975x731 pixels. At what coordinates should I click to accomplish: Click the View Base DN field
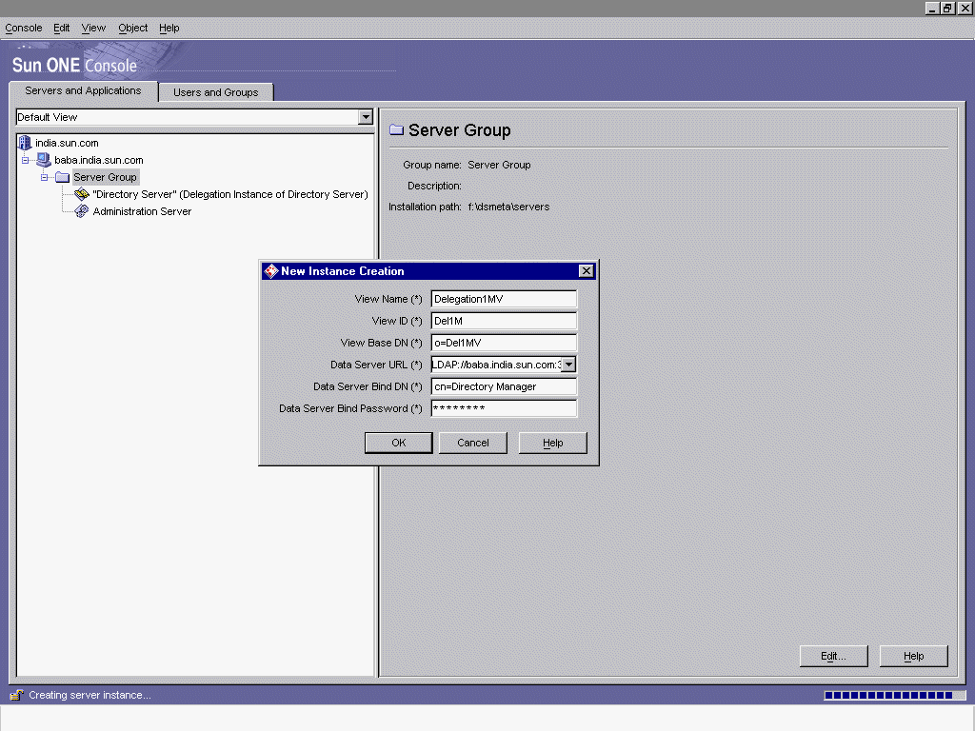click(504, 343)
